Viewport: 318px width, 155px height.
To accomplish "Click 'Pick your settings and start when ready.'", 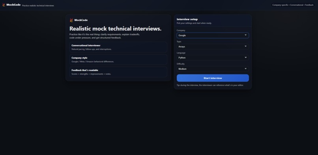I will pyautogui.click(x=194, y=23).
